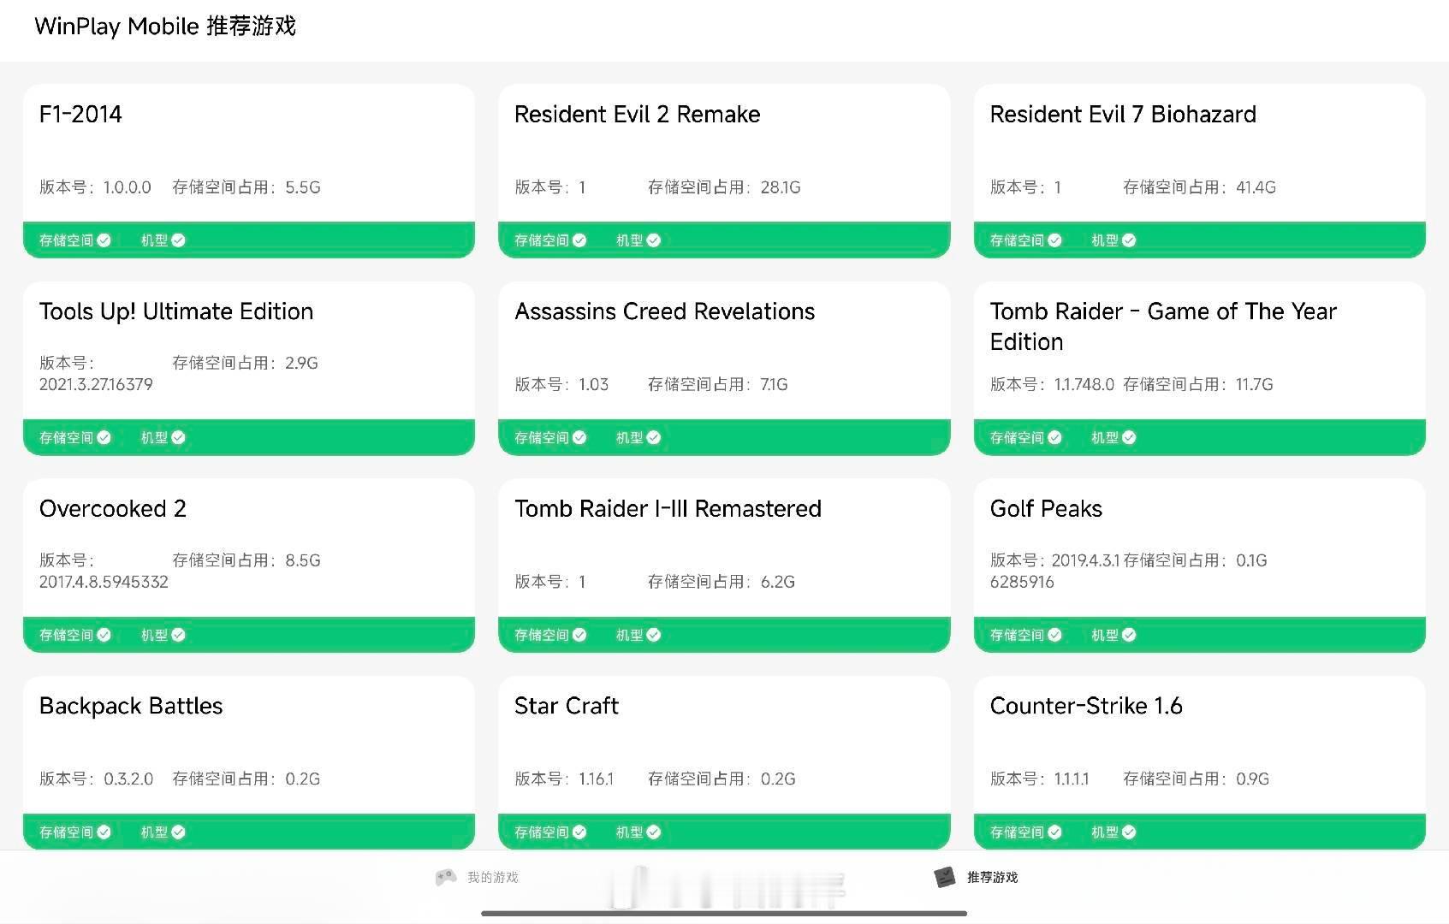
Task: Click the 41.4G storage value
Action: 1256,187
